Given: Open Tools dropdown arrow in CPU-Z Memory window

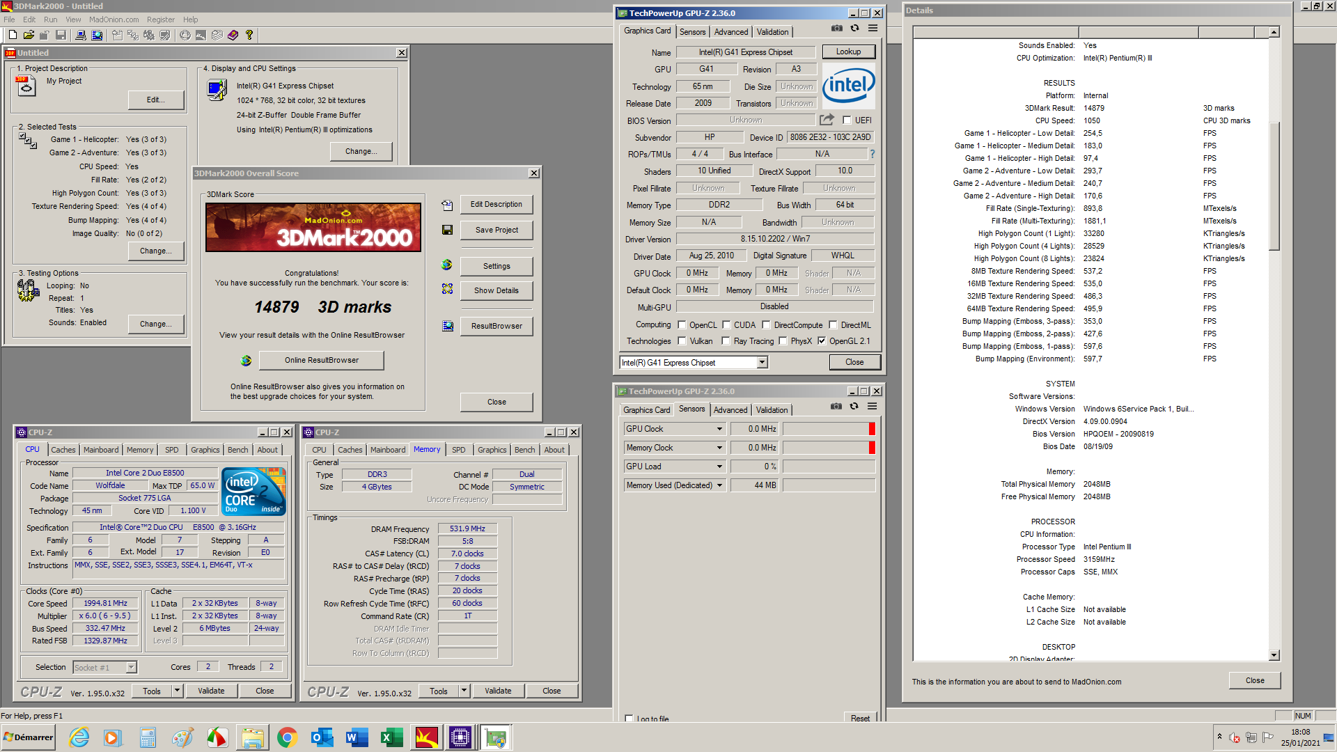Looking at the screenshot, I should (x=464, y=691).
